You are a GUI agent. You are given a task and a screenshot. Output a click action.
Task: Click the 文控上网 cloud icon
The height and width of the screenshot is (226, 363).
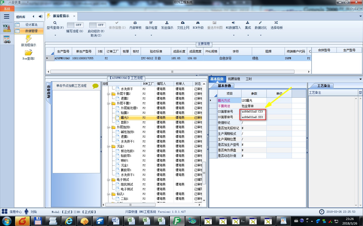pos(183,23)
